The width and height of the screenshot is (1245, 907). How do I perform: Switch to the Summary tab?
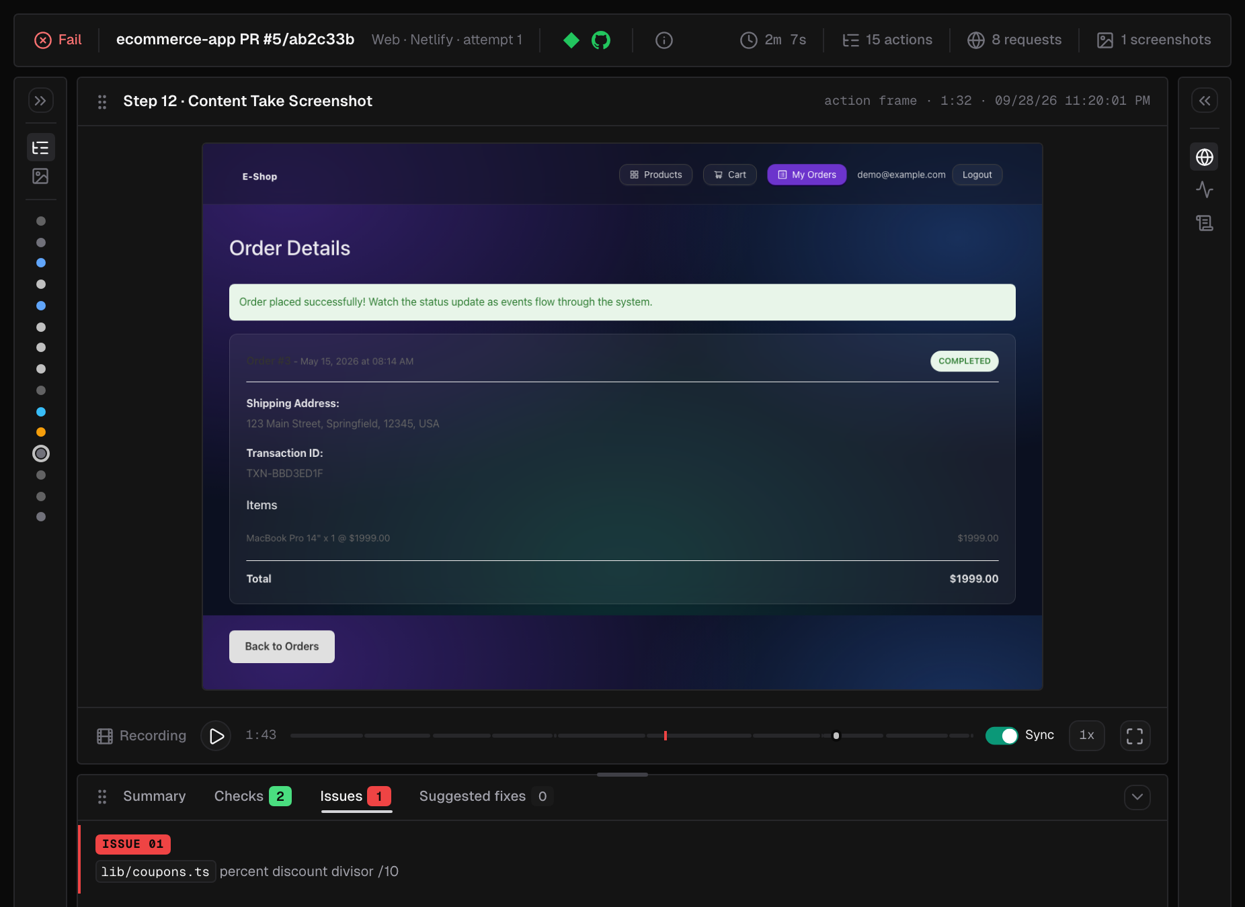click(154, 797)
